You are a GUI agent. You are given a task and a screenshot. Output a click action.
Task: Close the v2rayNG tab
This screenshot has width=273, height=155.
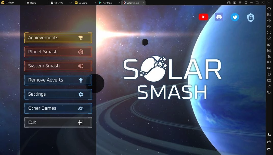coord(71,3)
